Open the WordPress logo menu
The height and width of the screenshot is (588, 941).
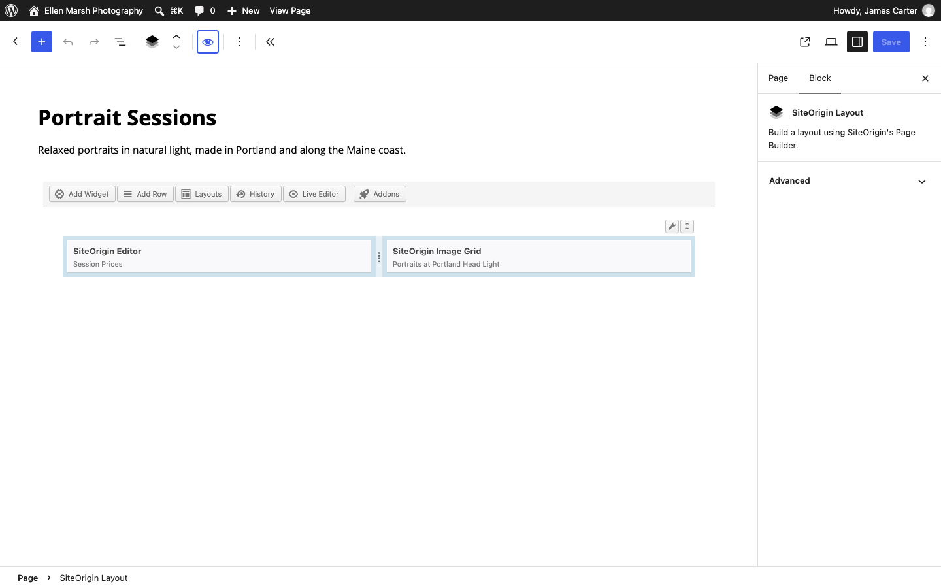coord(11,10)
